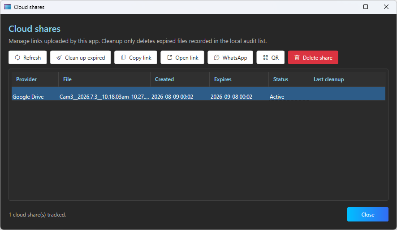Click the clipboard icon on Copy link

coord(123,57)
